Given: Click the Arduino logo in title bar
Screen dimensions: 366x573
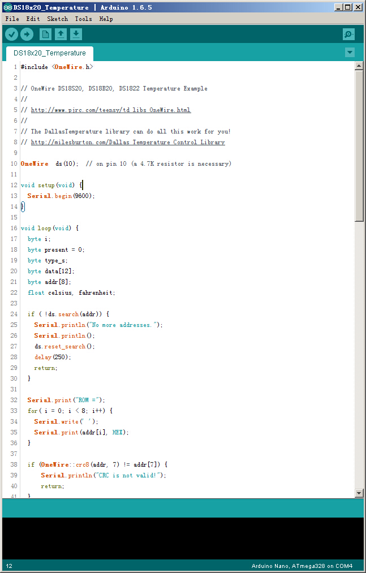Looking at the screenshot, I should click(x=7, y=7).
